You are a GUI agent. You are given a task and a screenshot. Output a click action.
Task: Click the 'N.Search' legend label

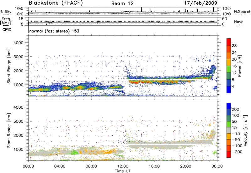click(242, 12)
